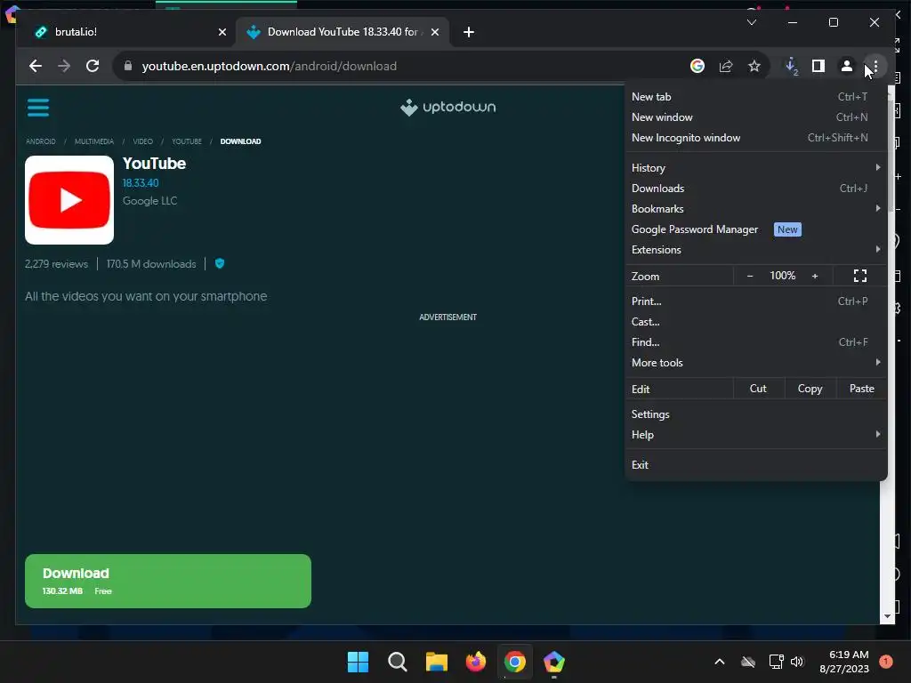911x683 pixels.
Task: Click Cut in the Edit row
Action: pyautogui.click(x=758, y=389)
